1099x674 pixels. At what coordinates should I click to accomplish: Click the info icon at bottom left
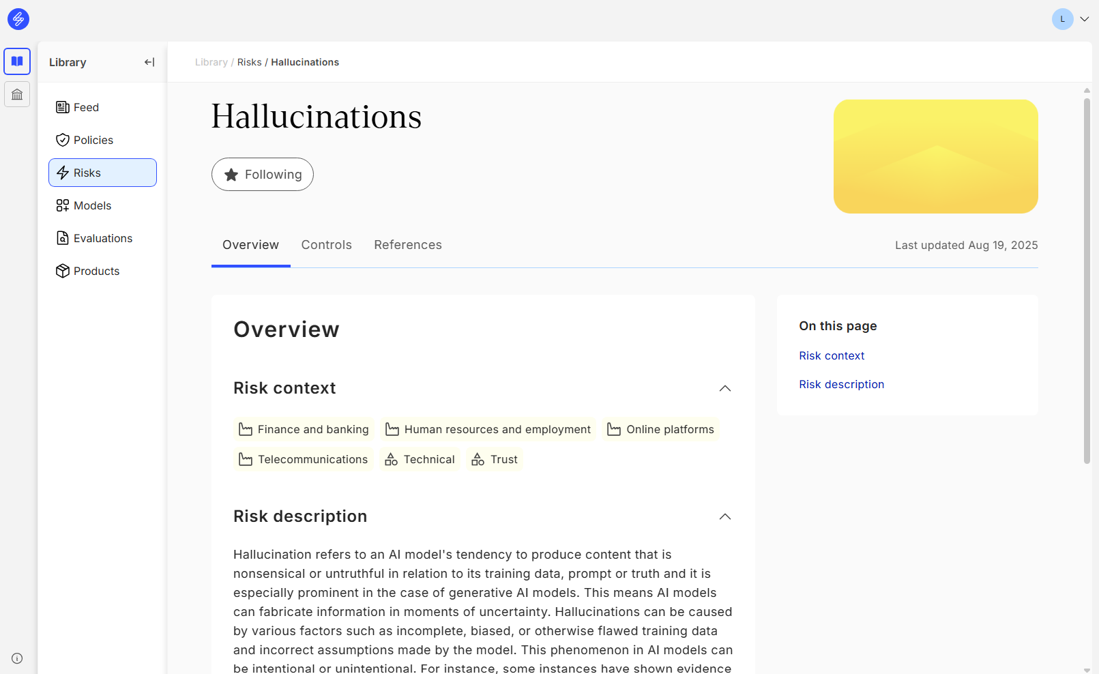17,658
